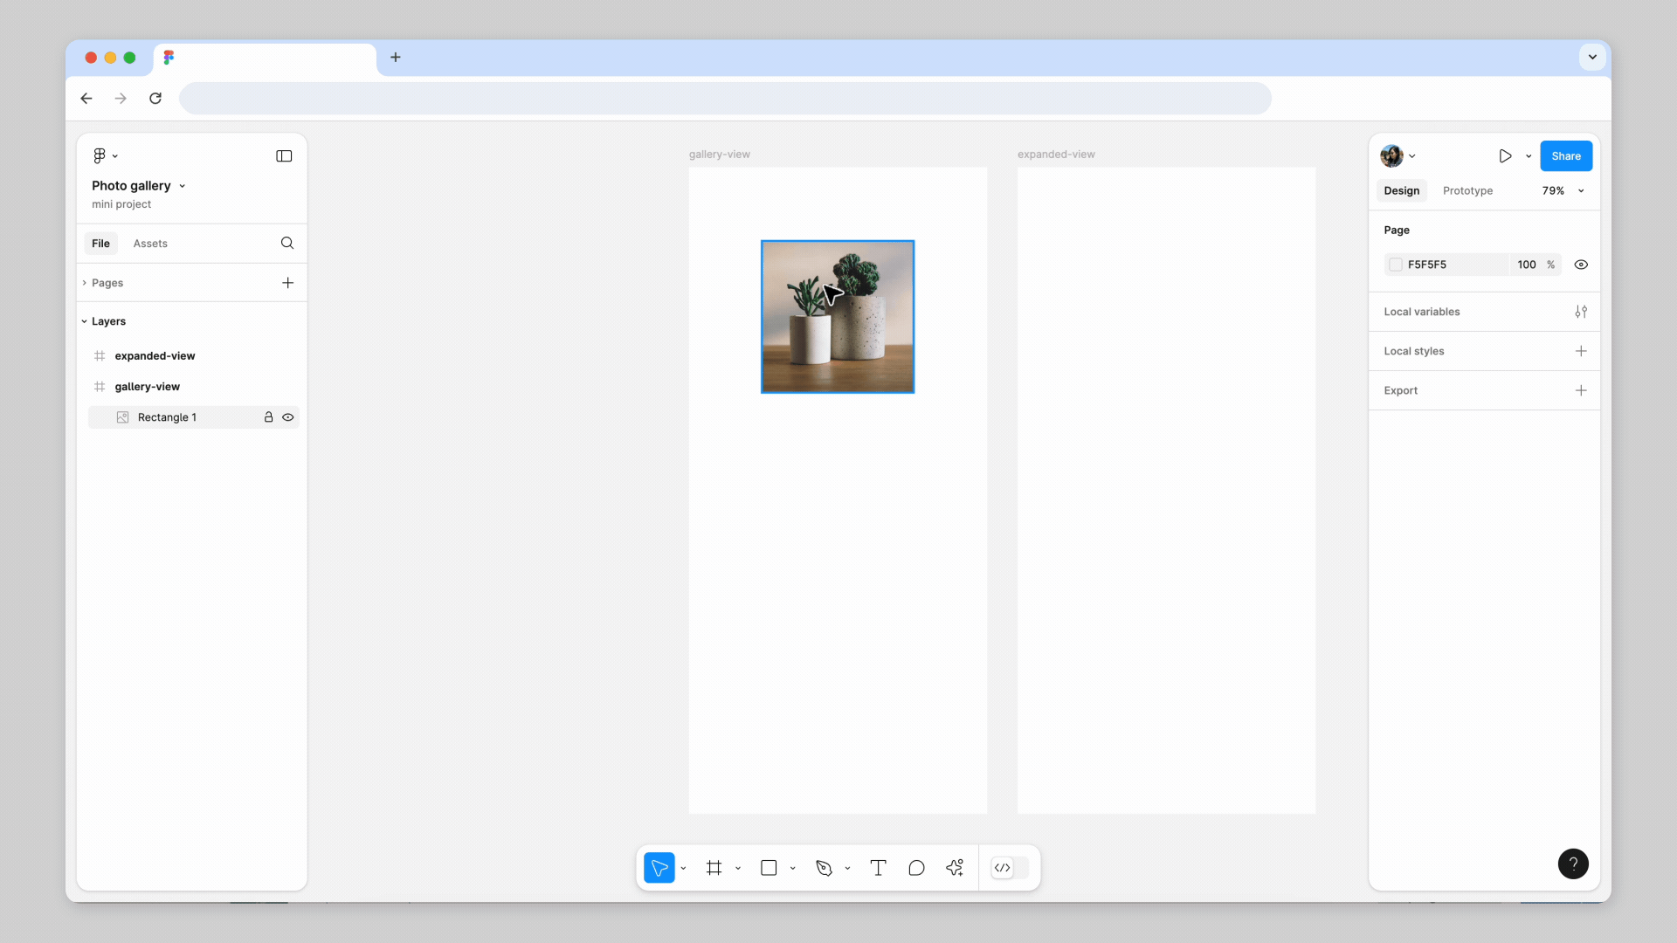The width and height of the screenshot is (1677, 943).
Task: Open the Actions AI sparkle tool
Action: click(x=955, y=868)
